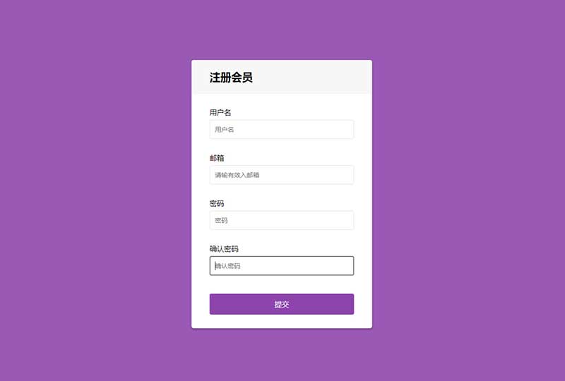The image size is (565, 381).
Task: Click the blinking text cursor in confirm password
Action: click(215, 266)
